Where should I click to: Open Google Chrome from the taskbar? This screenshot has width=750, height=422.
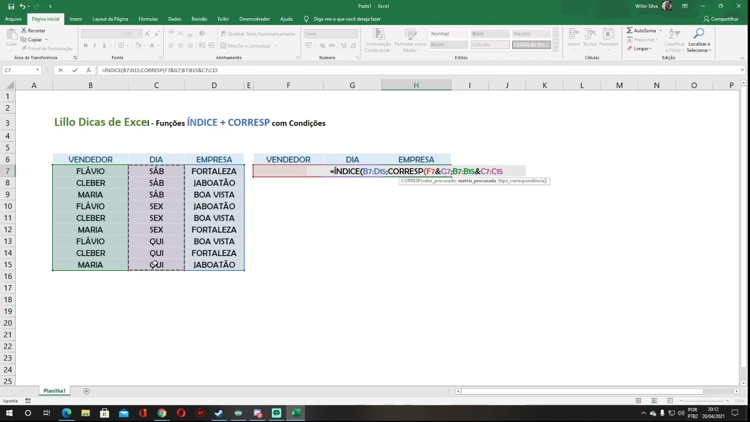tap(162, 413)
